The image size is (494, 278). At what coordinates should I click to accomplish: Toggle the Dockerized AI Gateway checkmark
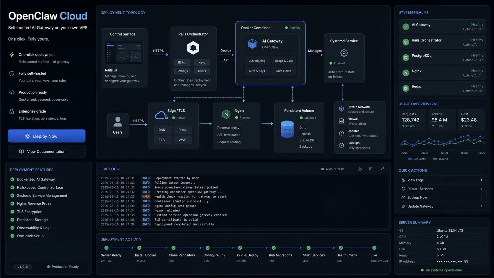click(12, 179)
